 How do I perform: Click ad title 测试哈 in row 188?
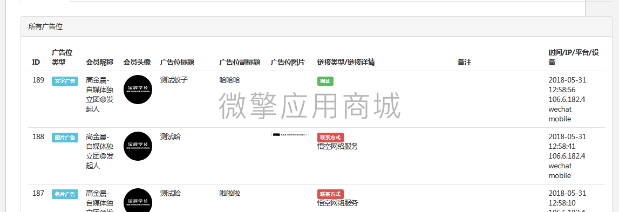click(171, 136)
